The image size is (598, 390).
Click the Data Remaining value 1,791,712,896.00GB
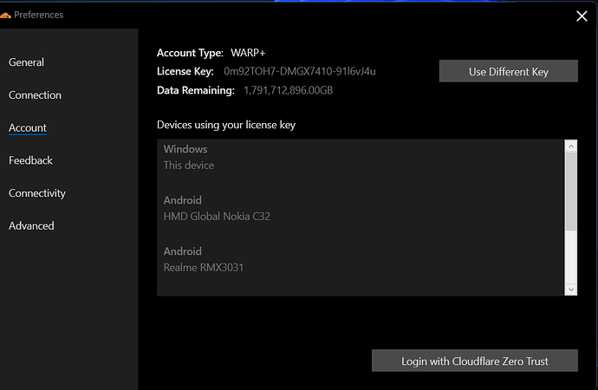click(289, 90)
